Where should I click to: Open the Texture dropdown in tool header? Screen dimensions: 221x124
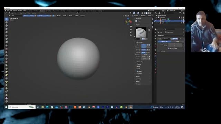65,15
